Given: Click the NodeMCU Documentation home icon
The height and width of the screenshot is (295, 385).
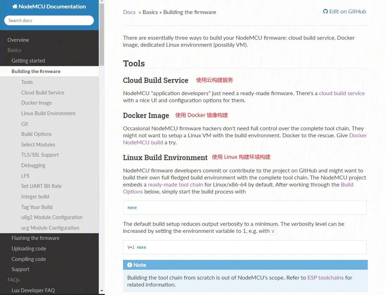Looking at the screenshot, I should click(15, 7).
